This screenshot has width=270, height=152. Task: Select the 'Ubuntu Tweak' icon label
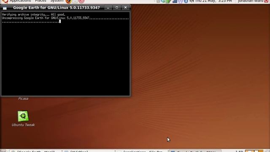(23, 125)
